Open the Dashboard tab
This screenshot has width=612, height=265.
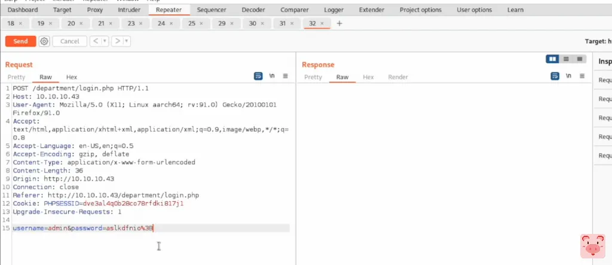23,10
